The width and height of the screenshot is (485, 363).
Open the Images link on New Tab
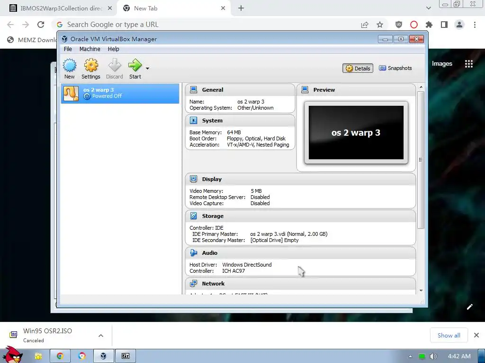coord(442,64)
